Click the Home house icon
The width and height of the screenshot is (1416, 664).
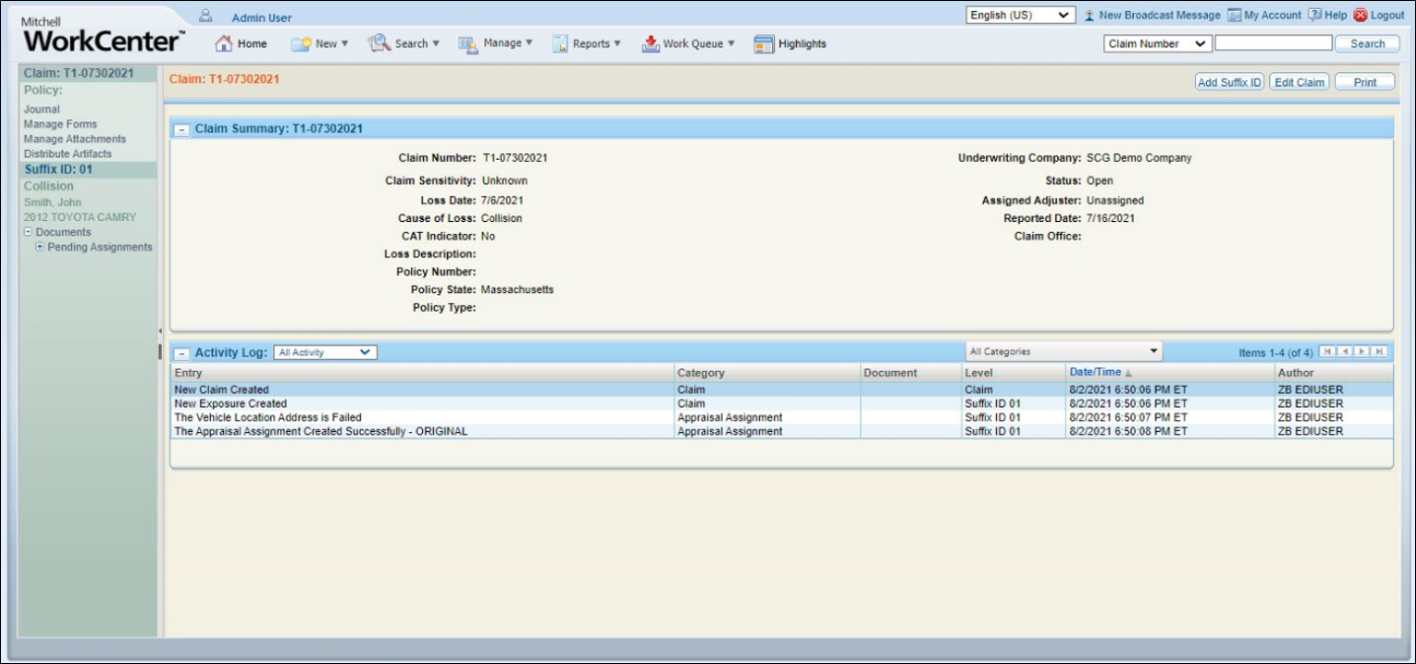click(x=224, y=43)
